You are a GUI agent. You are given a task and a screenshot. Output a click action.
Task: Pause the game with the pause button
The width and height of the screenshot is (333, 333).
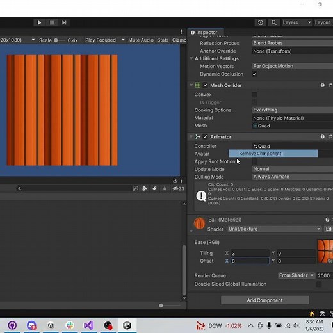click(52, 22)
